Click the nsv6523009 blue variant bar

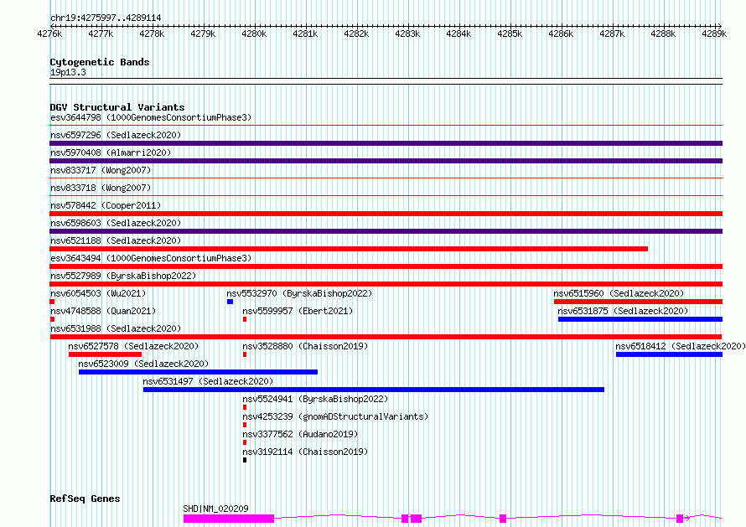(198, 372)
